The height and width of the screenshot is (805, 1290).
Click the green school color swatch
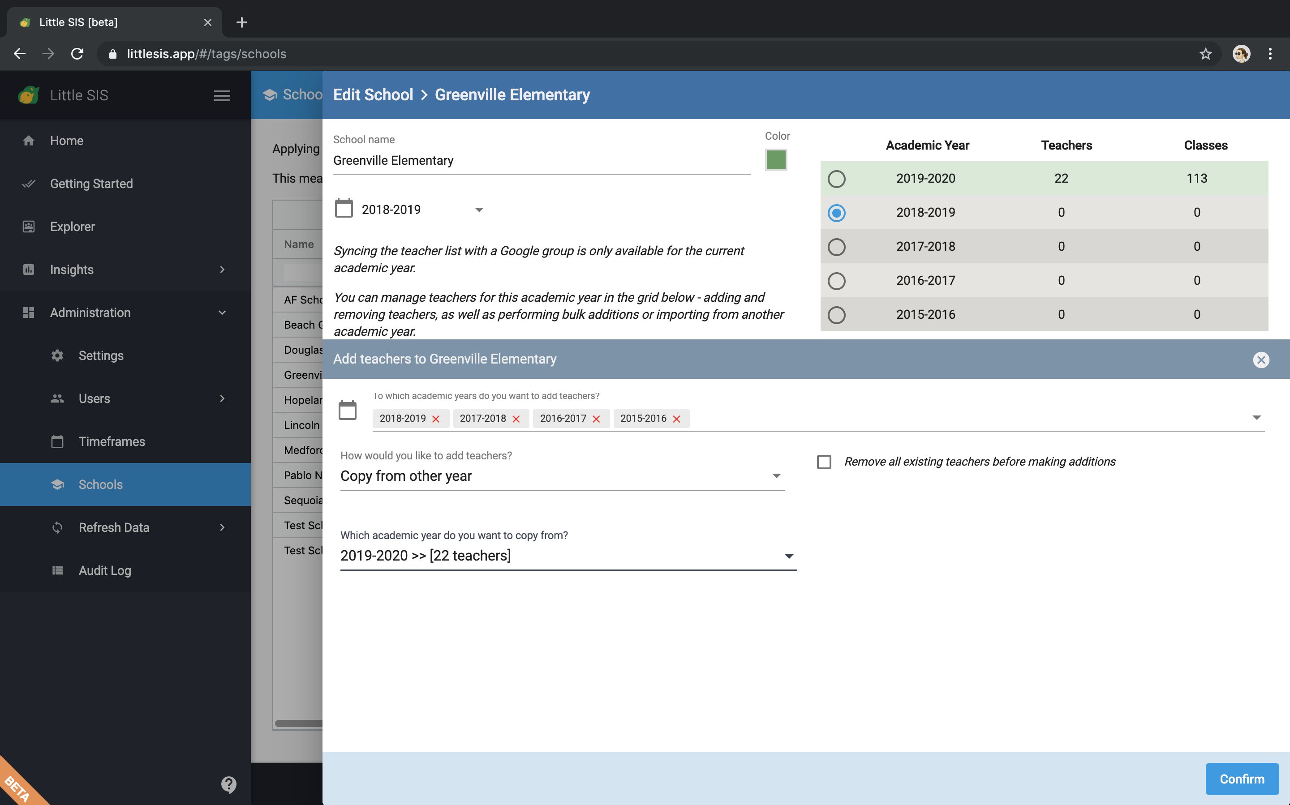(775, 160)
